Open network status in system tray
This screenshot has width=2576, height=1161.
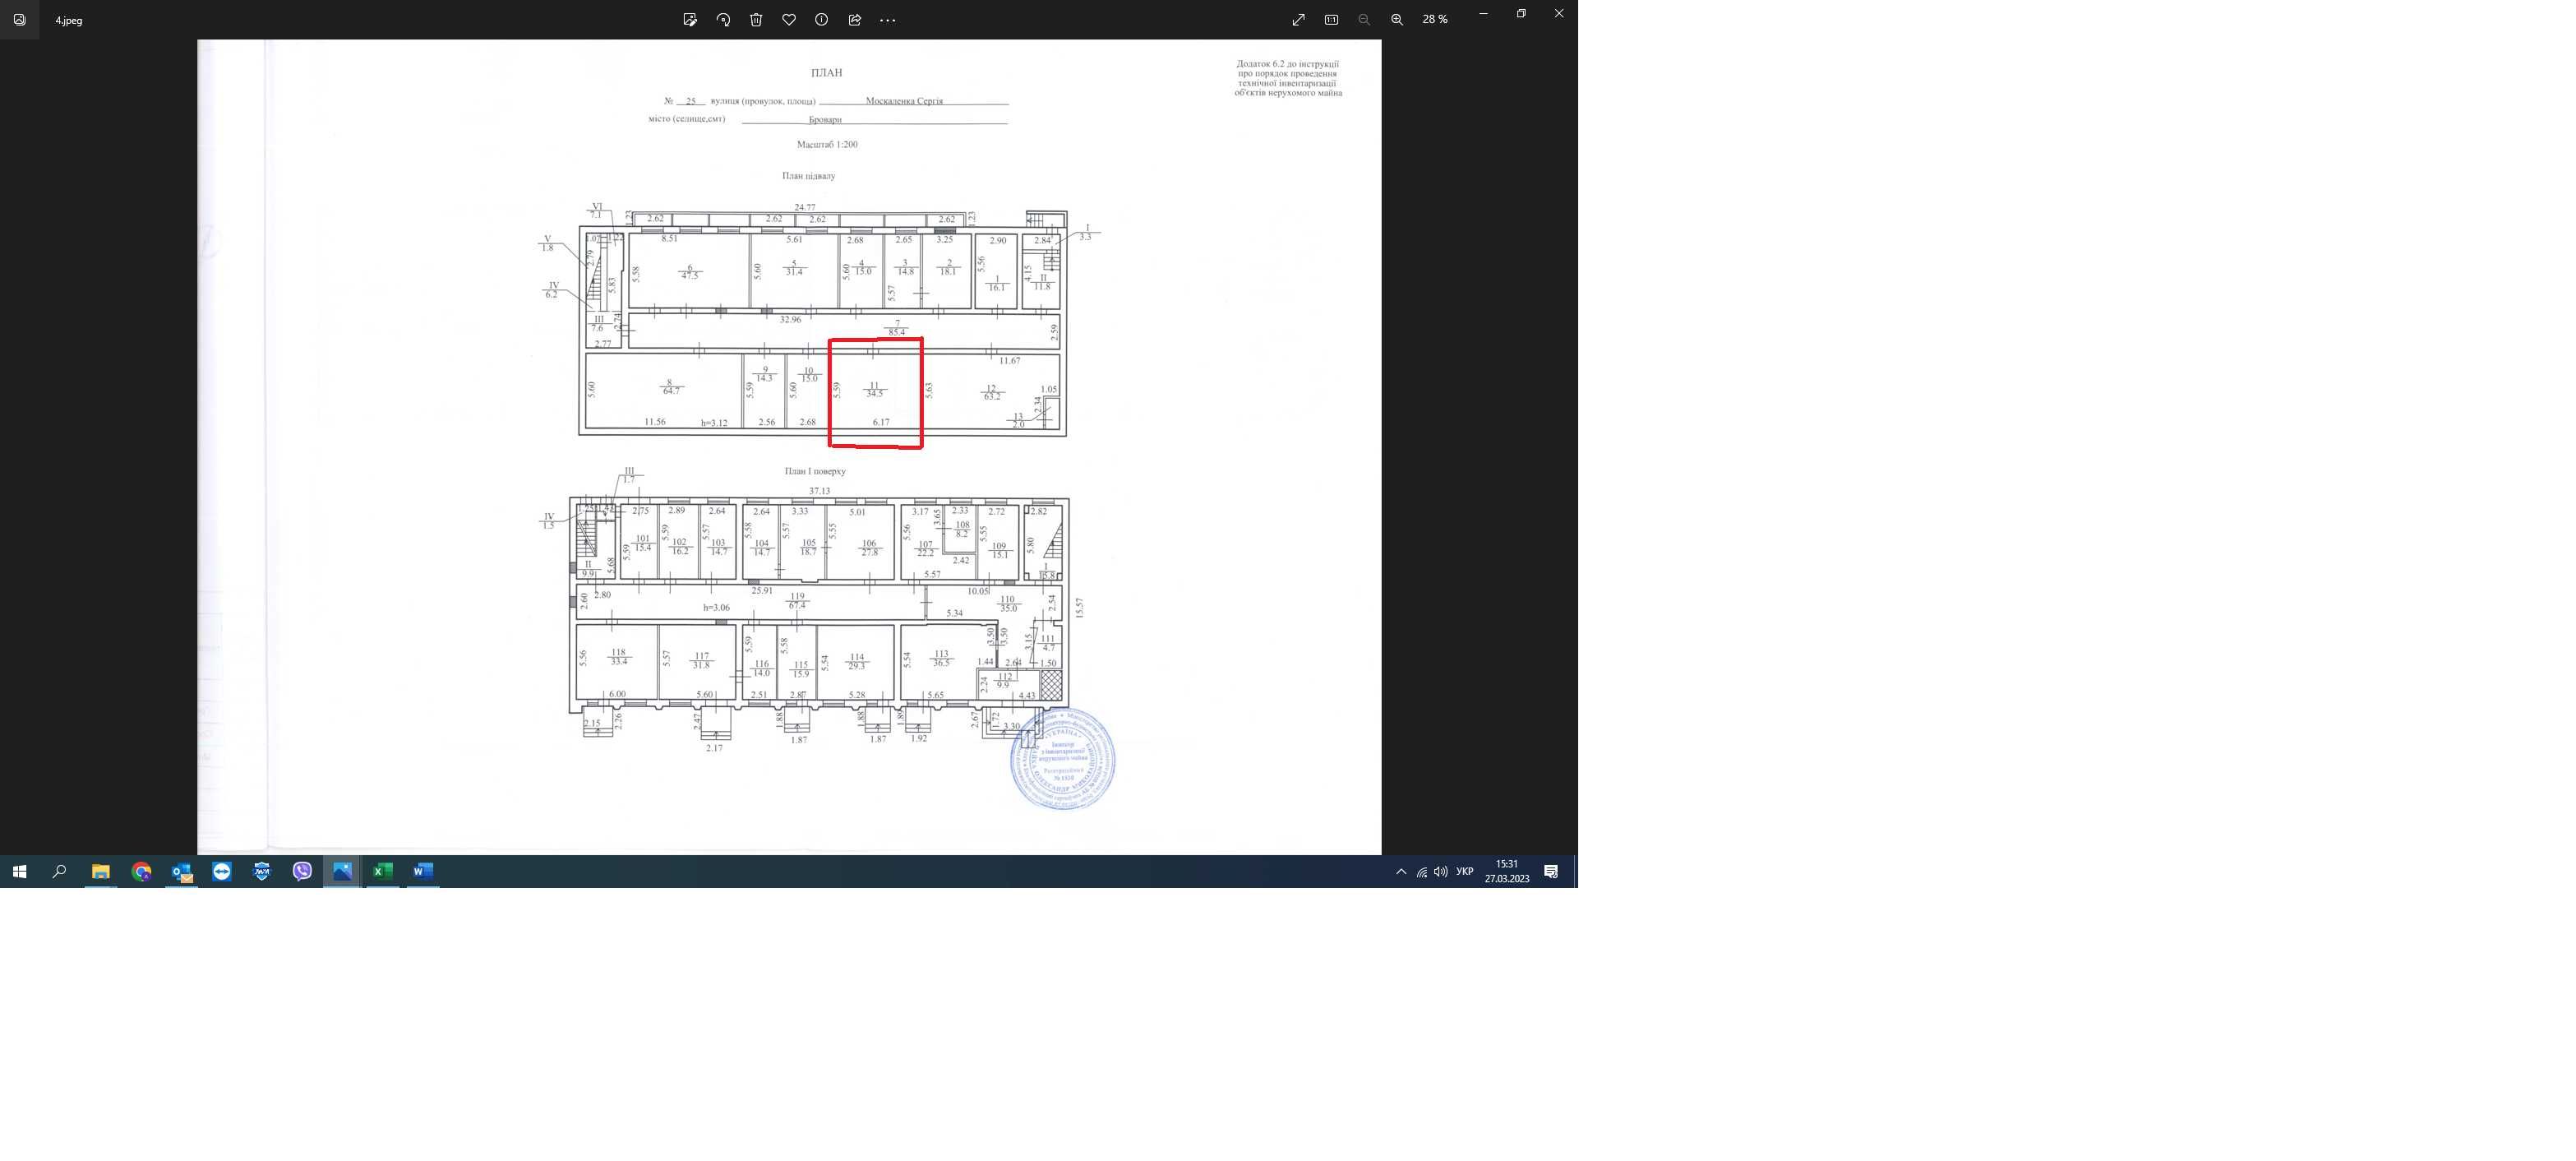coord(1421,872)
